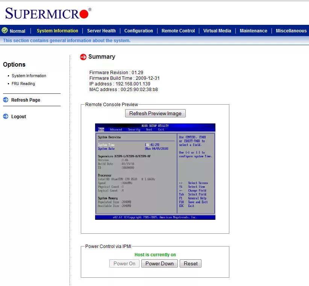Click the green Normal status checkmark icon
The image size is (309, 286).
(x=5, y=30)
